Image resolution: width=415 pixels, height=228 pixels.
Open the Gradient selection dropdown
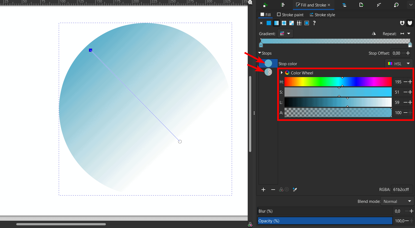(285, 34)
